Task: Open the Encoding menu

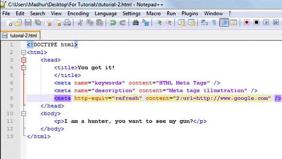Action: [x=78, y=14]
